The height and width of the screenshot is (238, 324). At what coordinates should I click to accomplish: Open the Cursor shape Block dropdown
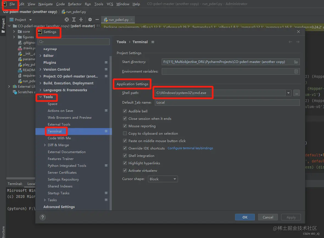pyautogui.click(x=163, y=179)
